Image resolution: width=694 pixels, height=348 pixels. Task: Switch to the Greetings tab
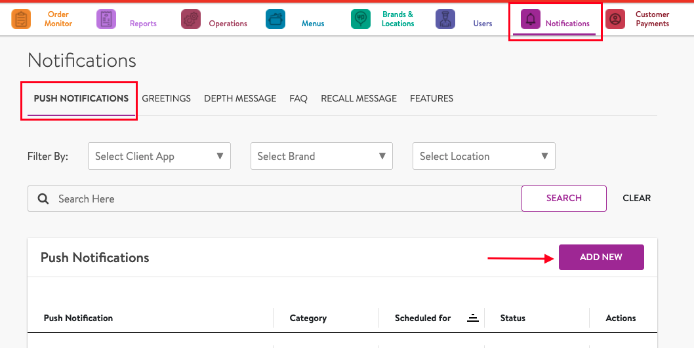tap(167, 98)
